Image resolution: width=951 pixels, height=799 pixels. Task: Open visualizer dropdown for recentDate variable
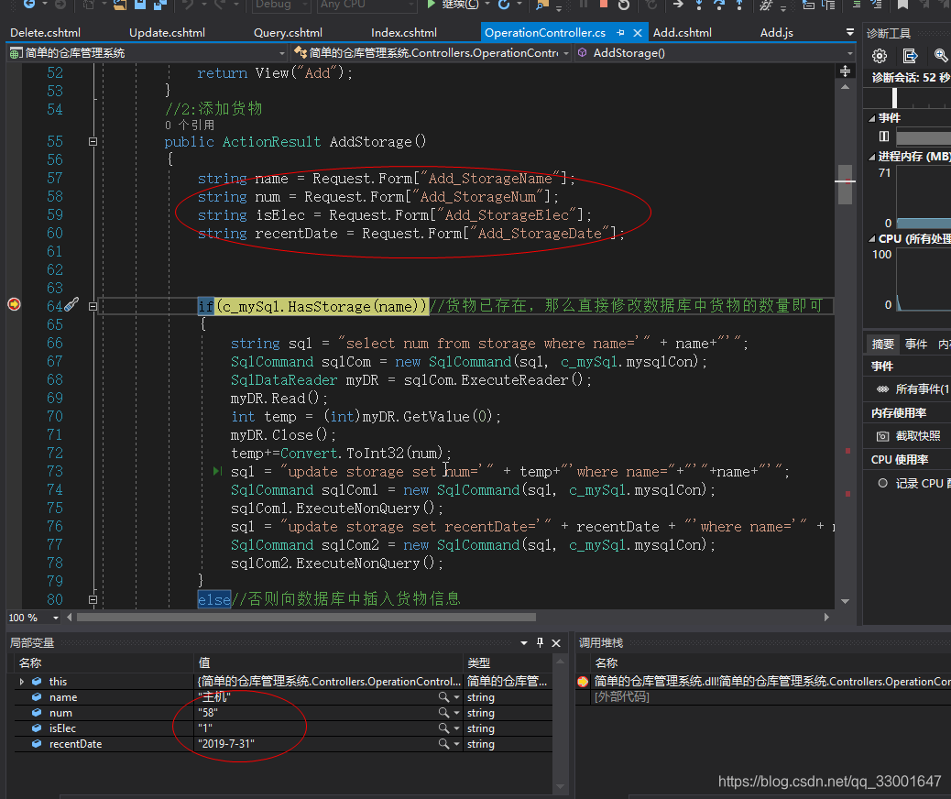coord(456,744)
